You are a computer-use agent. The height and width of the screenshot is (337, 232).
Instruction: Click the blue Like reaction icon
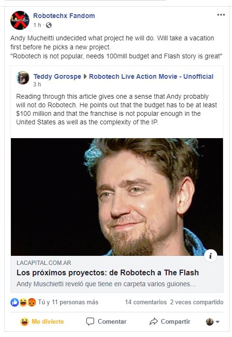(x=15, y=302)
